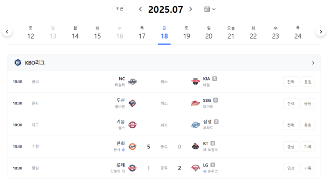The width and height of the screenshot is (330, 184).
Task: Open 영상 for the Hanwha vs KT game
Action: 291,147
